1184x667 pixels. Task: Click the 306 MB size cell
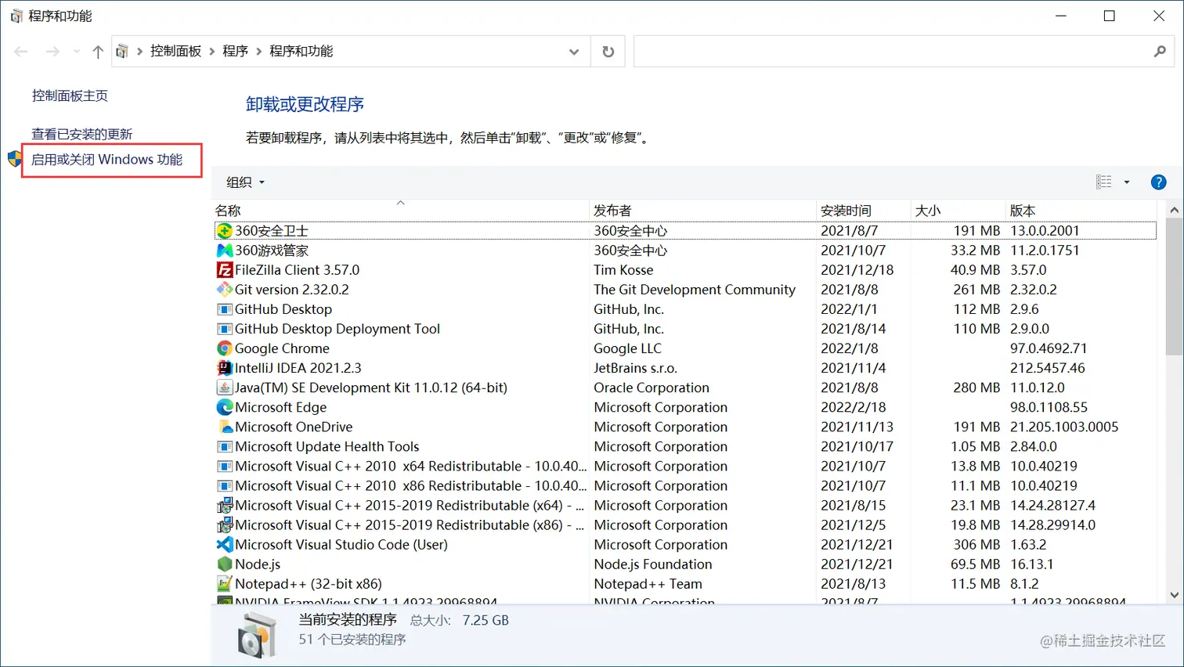[x=976, y=544]
